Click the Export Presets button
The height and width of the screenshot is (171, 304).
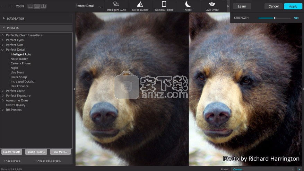tap(12, 152)
